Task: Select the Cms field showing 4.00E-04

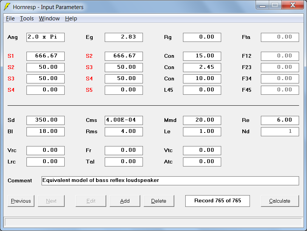Action: click(124, 120)
